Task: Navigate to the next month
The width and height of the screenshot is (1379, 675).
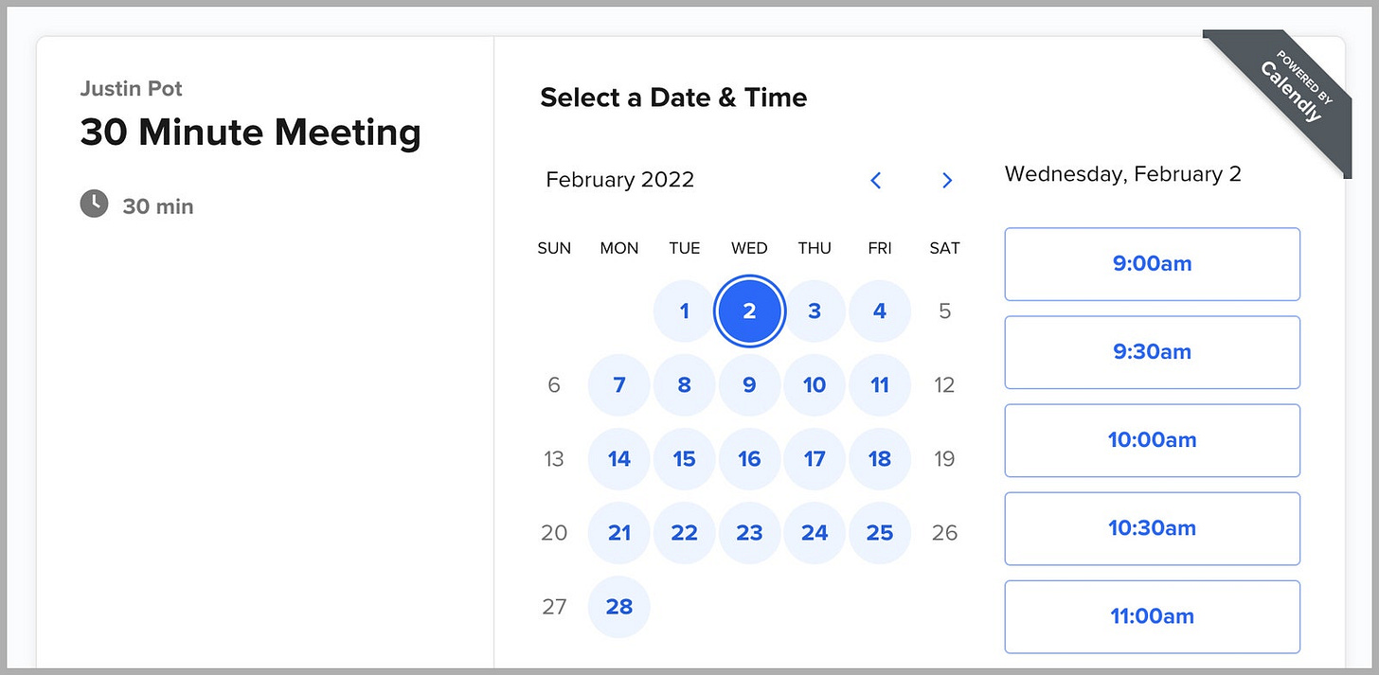Action: (947, 180)
